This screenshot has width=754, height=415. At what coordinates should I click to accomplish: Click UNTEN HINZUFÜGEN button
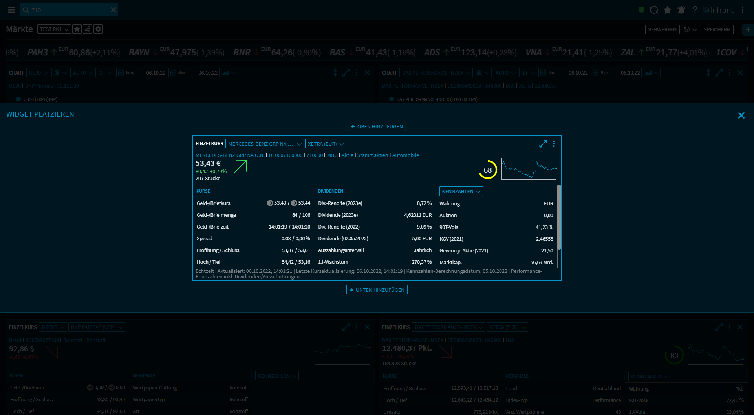pyautogui.click(x=377, y=290)
